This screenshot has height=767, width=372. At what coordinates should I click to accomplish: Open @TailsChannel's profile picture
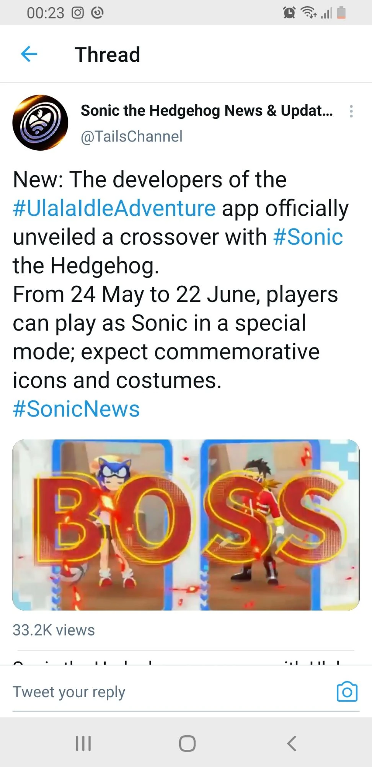pyautogui.click(x=39, y=121)
